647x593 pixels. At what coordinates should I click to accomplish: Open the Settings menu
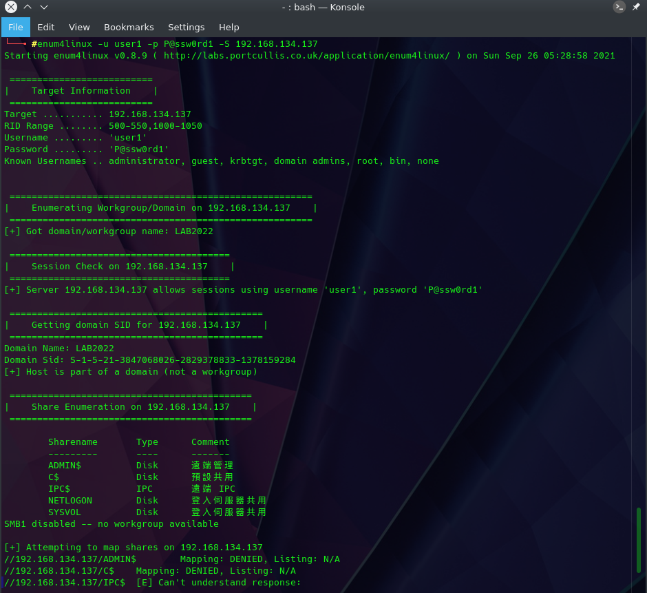[x=186, y=28]
